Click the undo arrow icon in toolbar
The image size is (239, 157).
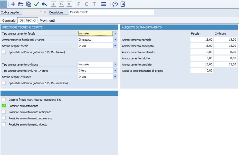(44, 4)
